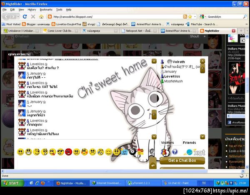Switch input language via TH indicator
This screenshot has width=250, height=195.
(x=204, y=183)
